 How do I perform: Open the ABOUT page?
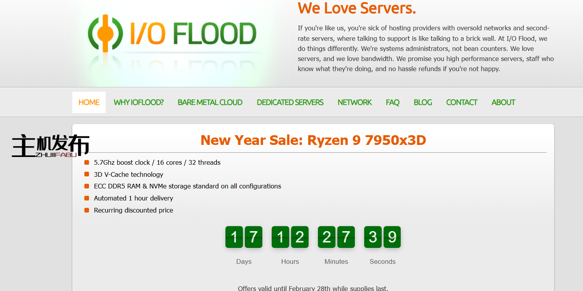(x=503, y=103)
